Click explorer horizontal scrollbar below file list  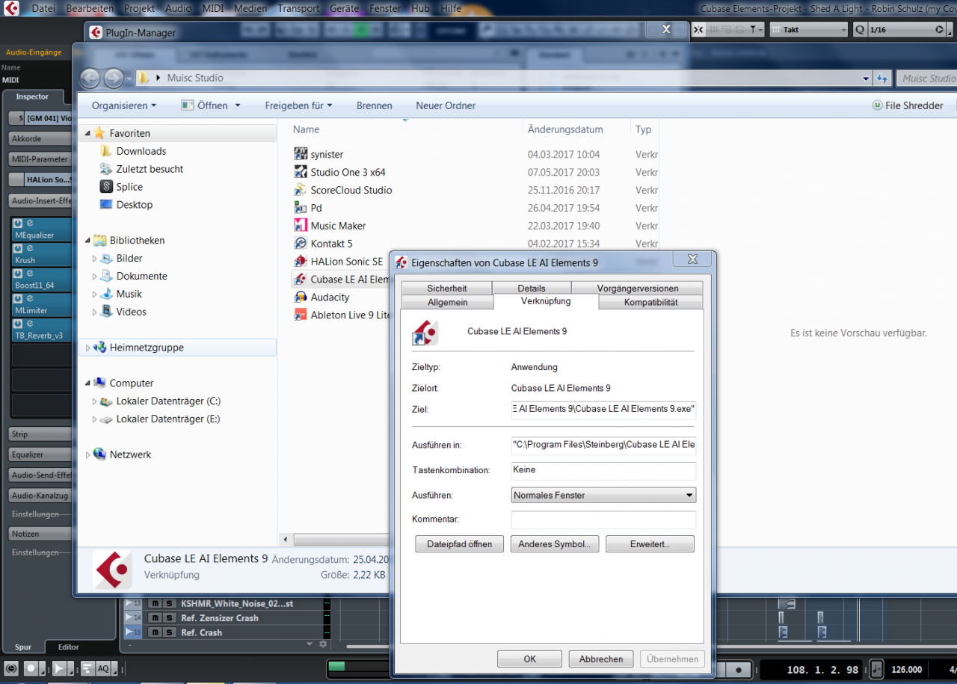coord(340,539)
